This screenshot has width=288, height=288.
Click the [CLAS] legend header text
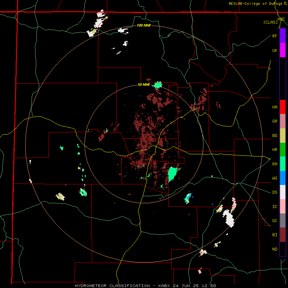point(270,22)
